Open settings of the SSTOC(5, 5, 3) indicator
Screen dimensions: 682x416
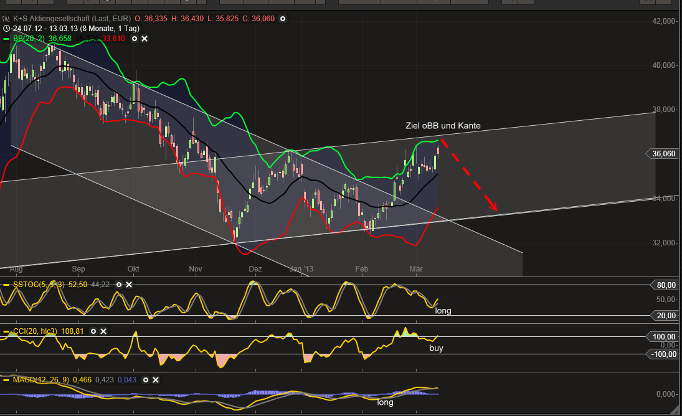[x=119, y=285]
